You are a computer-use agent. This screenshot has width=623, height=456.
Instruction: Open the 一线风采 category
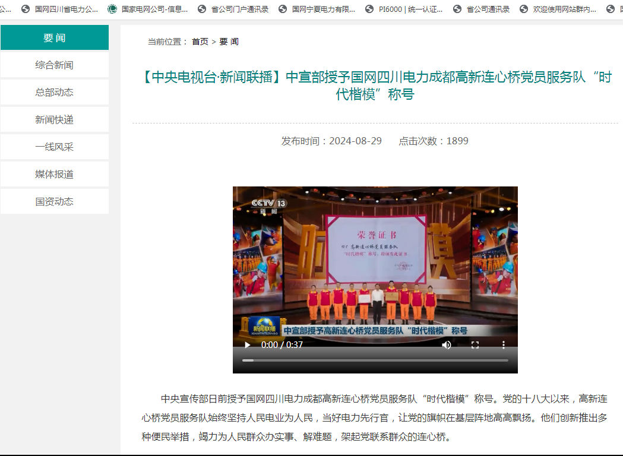click(55, 147)
